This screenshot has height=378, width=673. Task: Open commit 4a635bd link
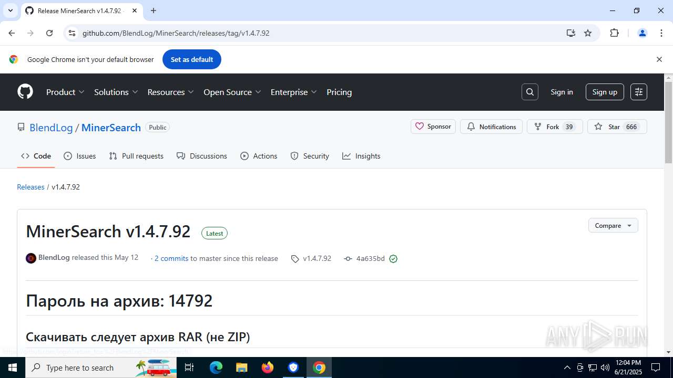point(365,258)
